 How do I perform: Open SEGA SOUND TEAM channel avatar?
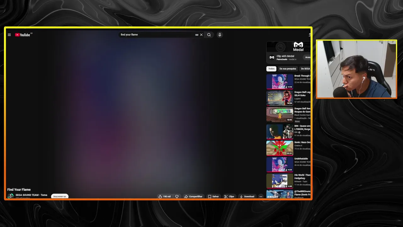click(x=10, y=196)
